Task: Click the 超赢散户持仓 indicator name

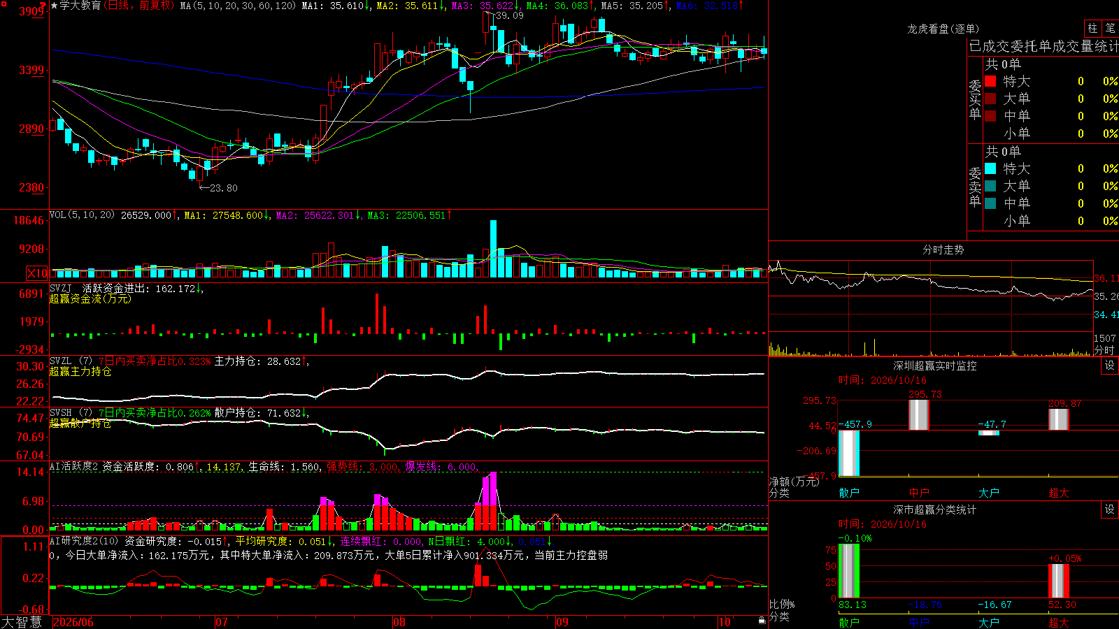Action: (x=80, y=424)
